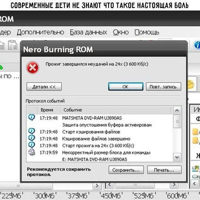
Task: Confirm the error with OK button
Action: tap(126, 87)
